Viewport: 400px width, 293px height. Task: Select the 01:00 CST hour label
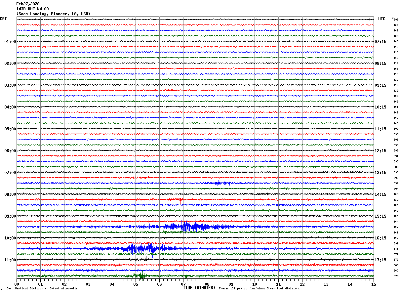pyautogui.click(x=10, y=42)
